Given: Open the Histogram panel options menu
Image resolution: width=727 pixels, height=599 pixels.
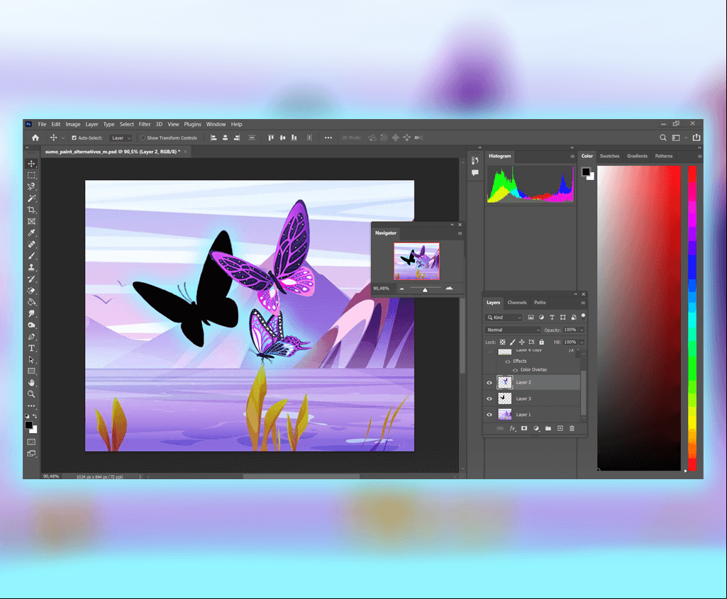Looking at the screenshot, I should click(572, 157).
